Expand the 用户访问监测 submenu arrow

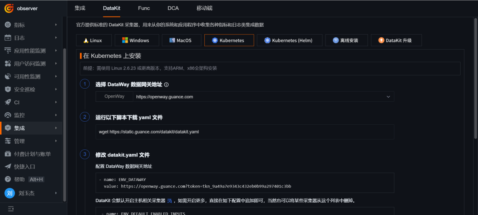pos(56,63)
